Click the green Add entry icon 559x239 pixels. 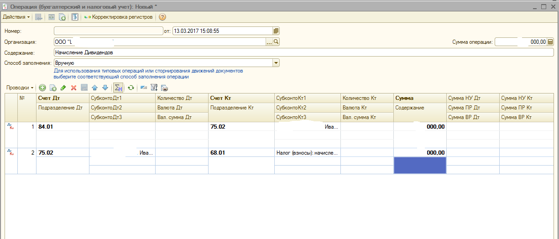click(x=42, y=88)
